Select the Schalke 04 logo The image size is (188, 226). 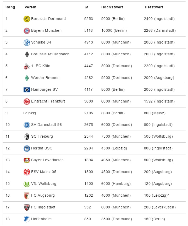pyautogui.click(x=27, y=42)
